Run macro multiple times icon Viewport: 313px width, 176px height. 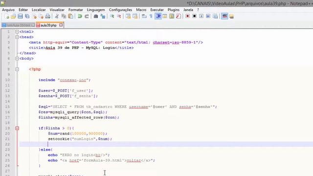click(208, 16)
